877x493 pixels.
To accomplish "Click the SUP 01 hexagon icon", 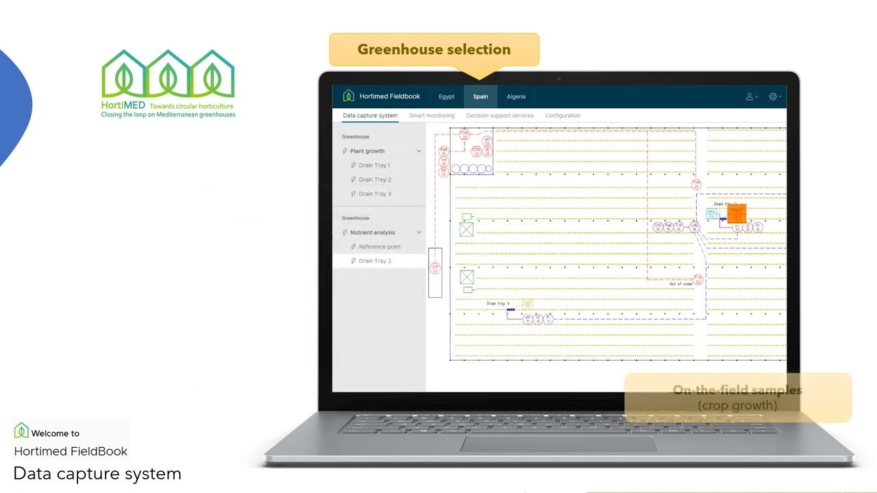I will click(x=435, y=268).
